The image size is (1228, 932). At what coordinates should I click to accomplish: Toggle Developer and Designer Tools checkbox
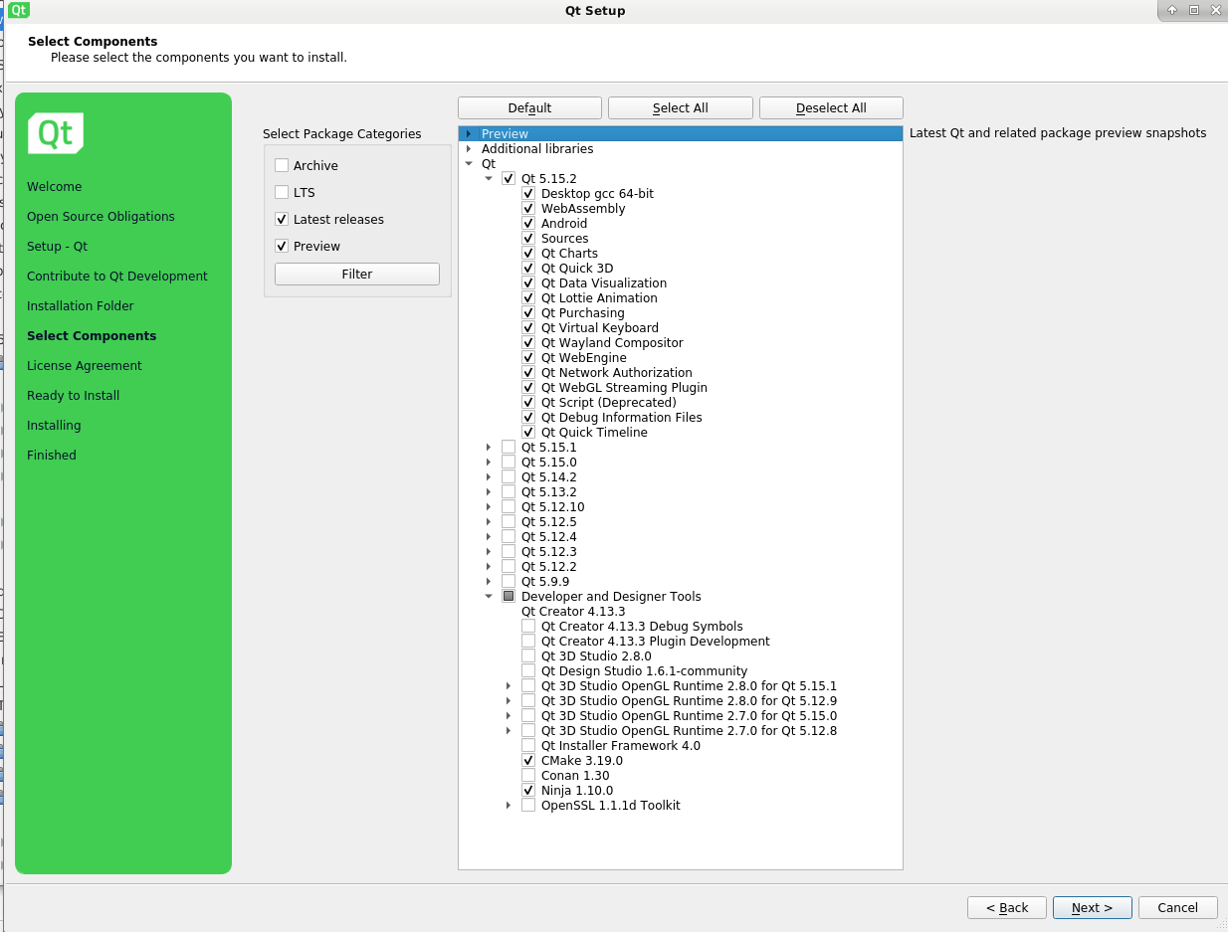(509, 597)
